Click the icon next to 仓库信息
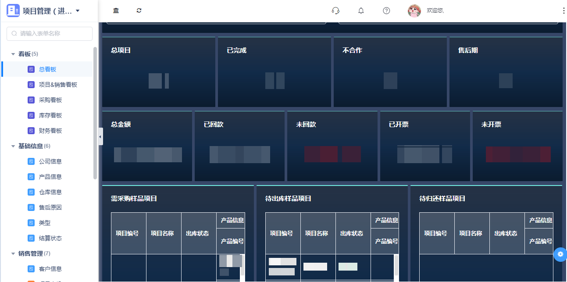This screenshot has width=567, height=282. 31,192
